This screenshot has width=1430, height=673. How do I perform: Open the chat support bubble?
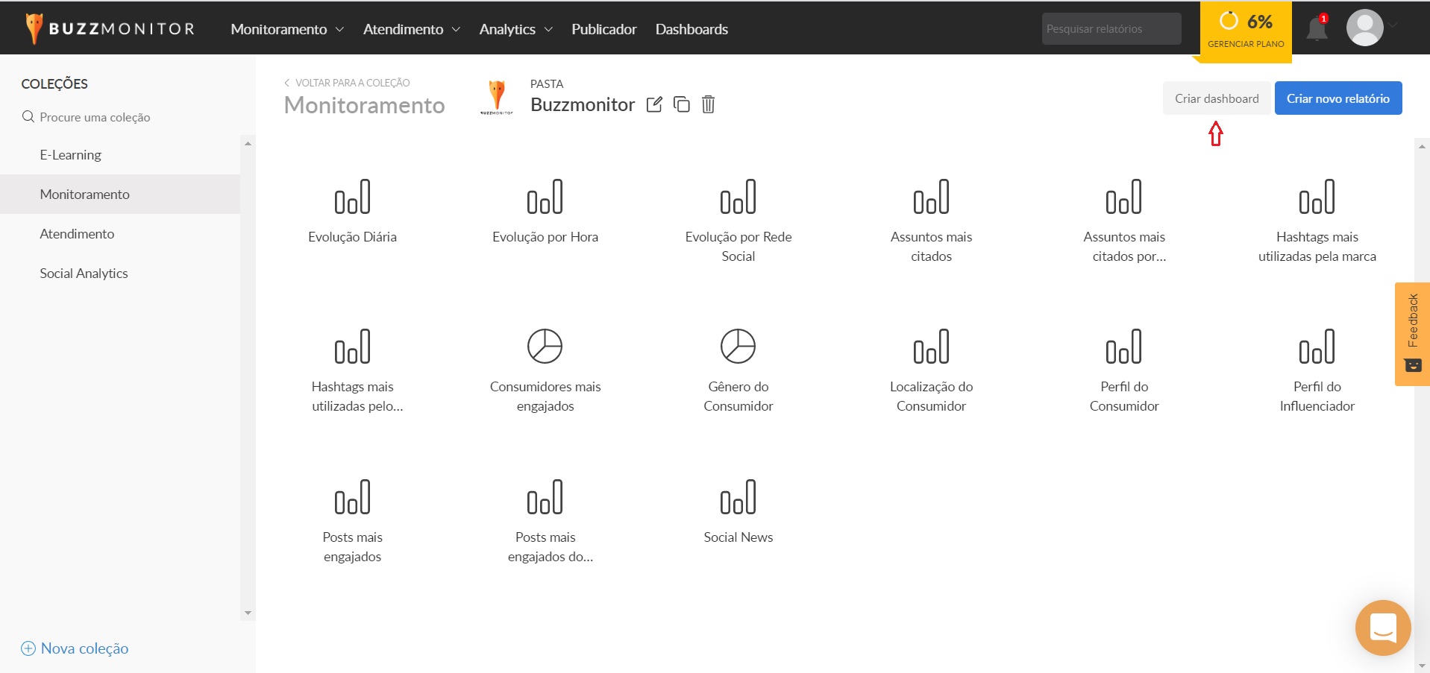[x=1382, y=628]
